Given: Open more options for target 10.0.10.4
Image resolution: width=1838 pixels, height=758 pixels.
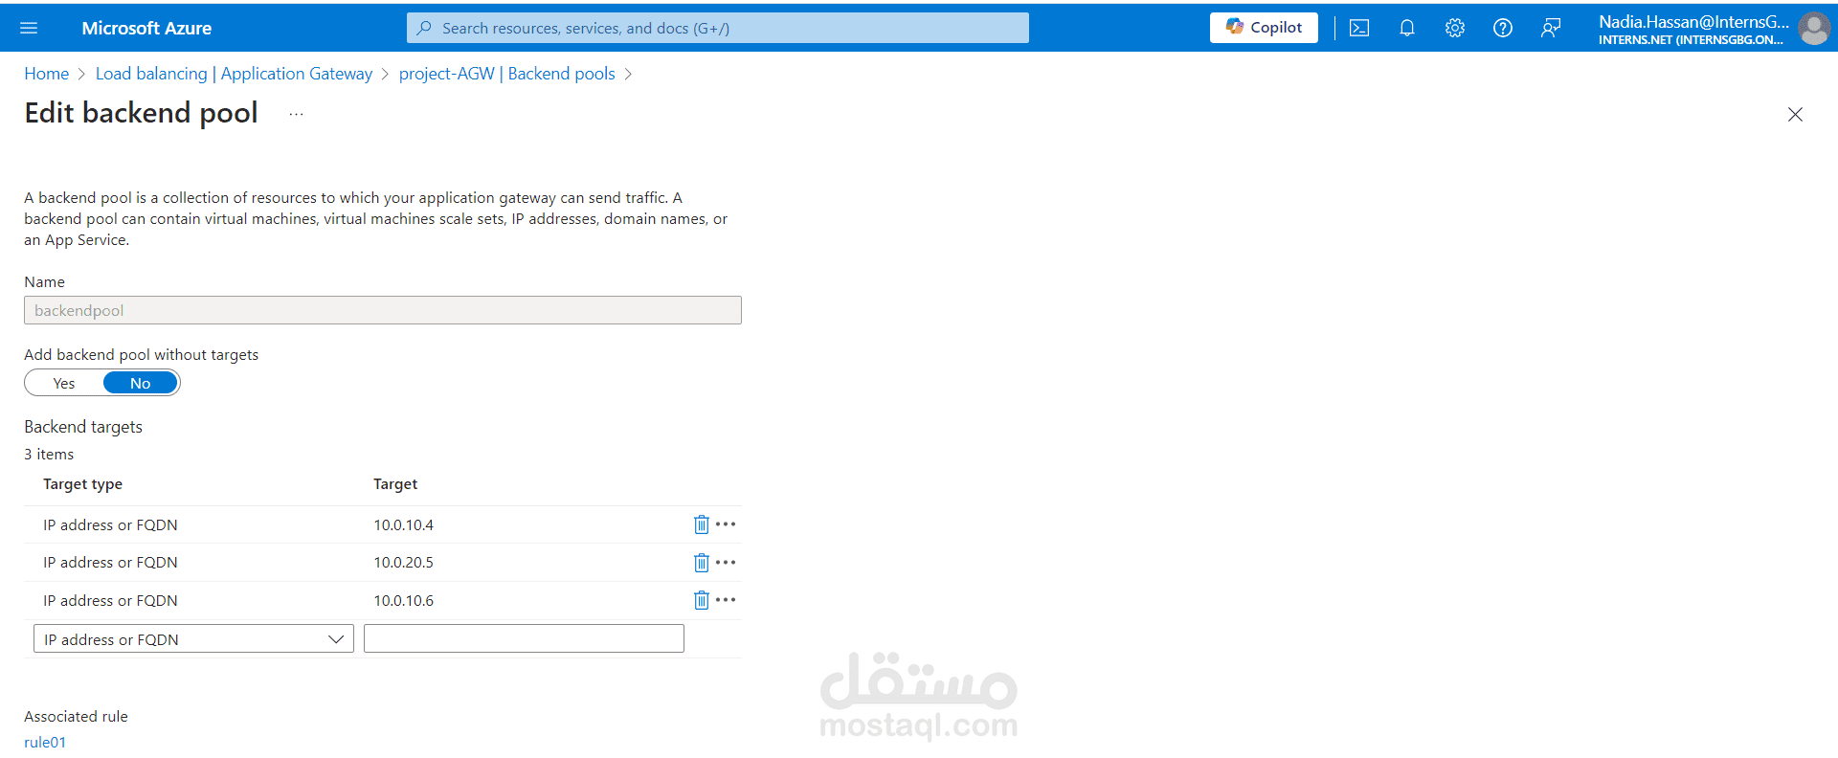Looking at the screenshot, I should coord(726,524).
